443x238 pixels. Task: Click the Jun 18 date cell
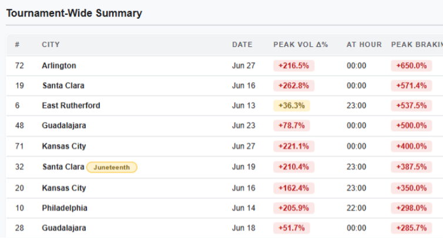click(x=244, y=228)
